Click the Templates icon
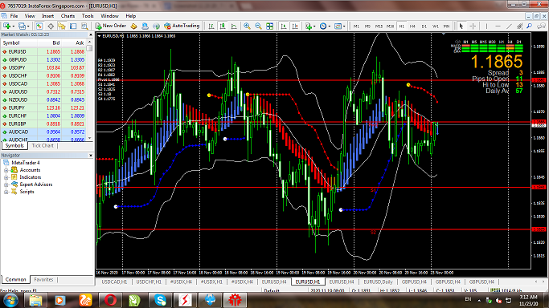The width and height of the screenshot is (549, 308). pos(338,26)
